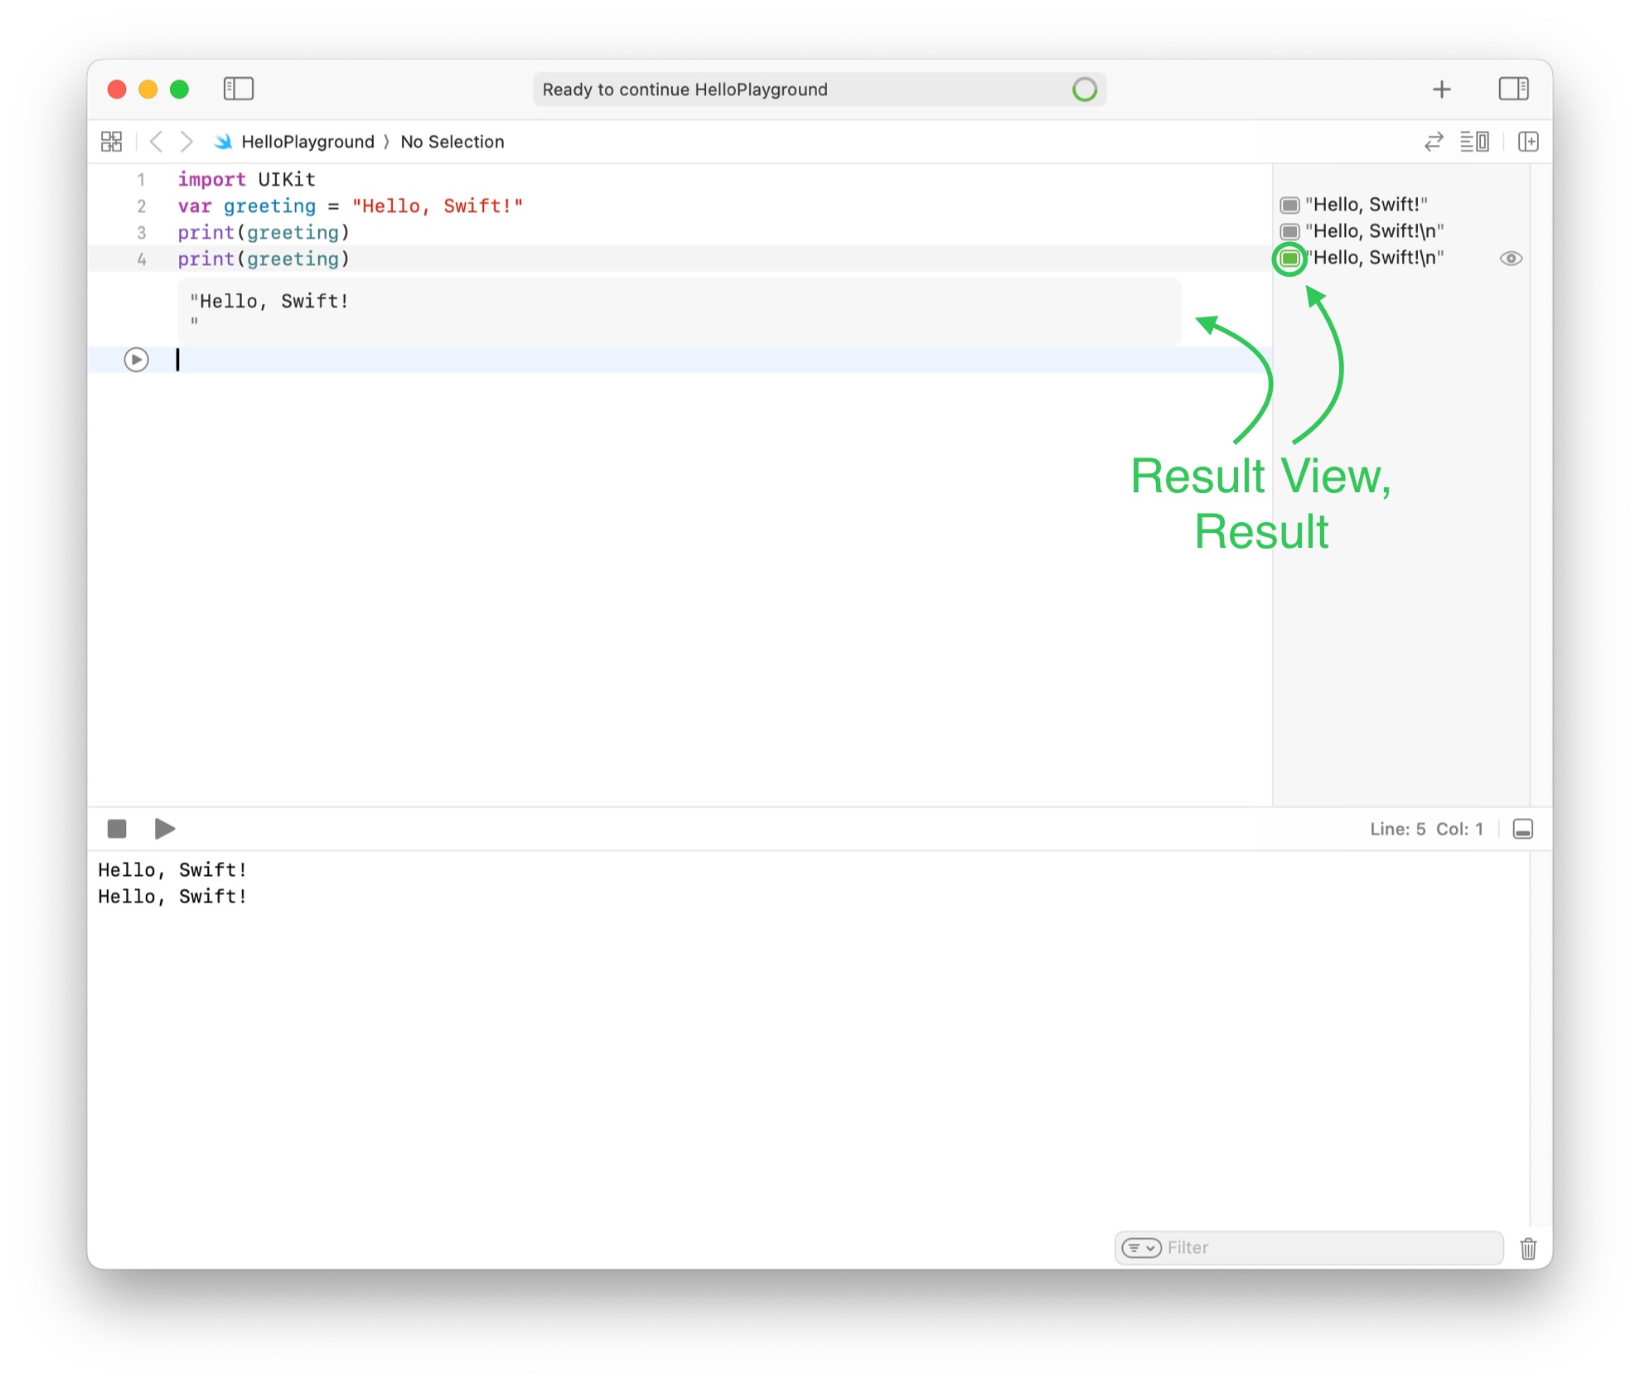Viewport: 1640px width, 1384px height.
Task: Toggle the navigator sidebar button
Action: tap(238, 89)
